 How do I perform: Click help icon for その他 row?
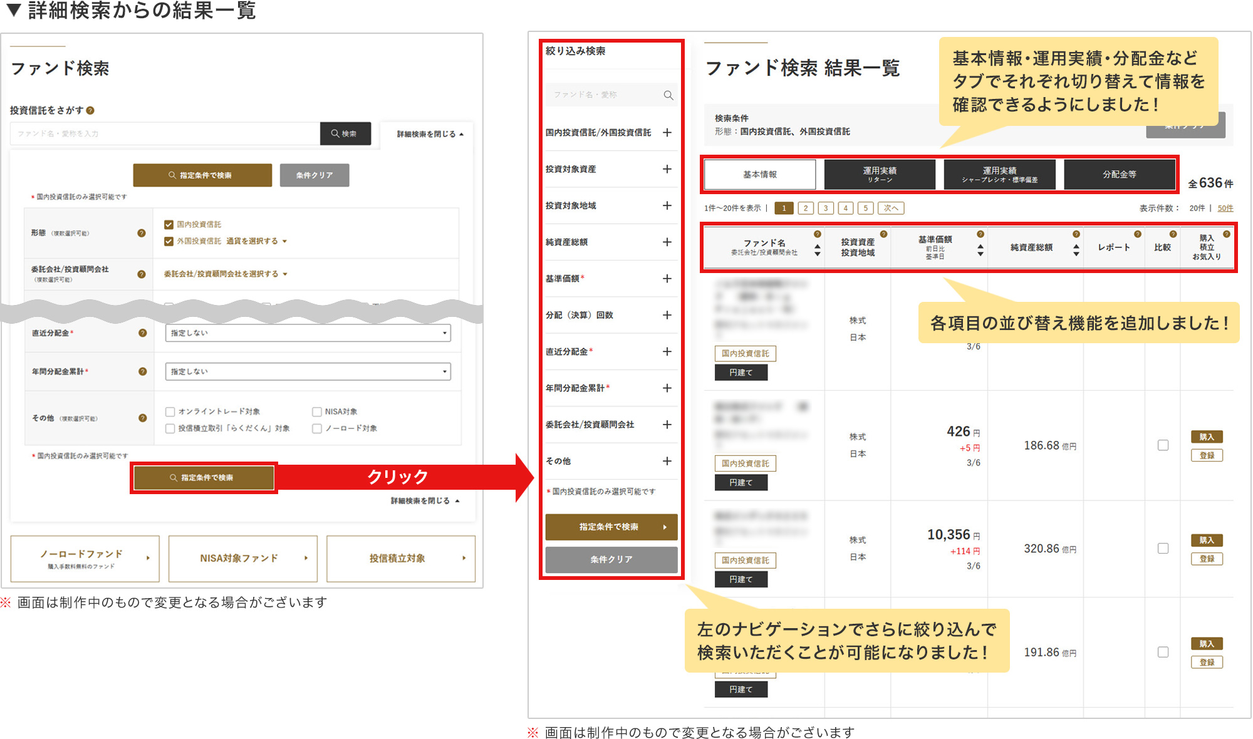pos(142,418)
